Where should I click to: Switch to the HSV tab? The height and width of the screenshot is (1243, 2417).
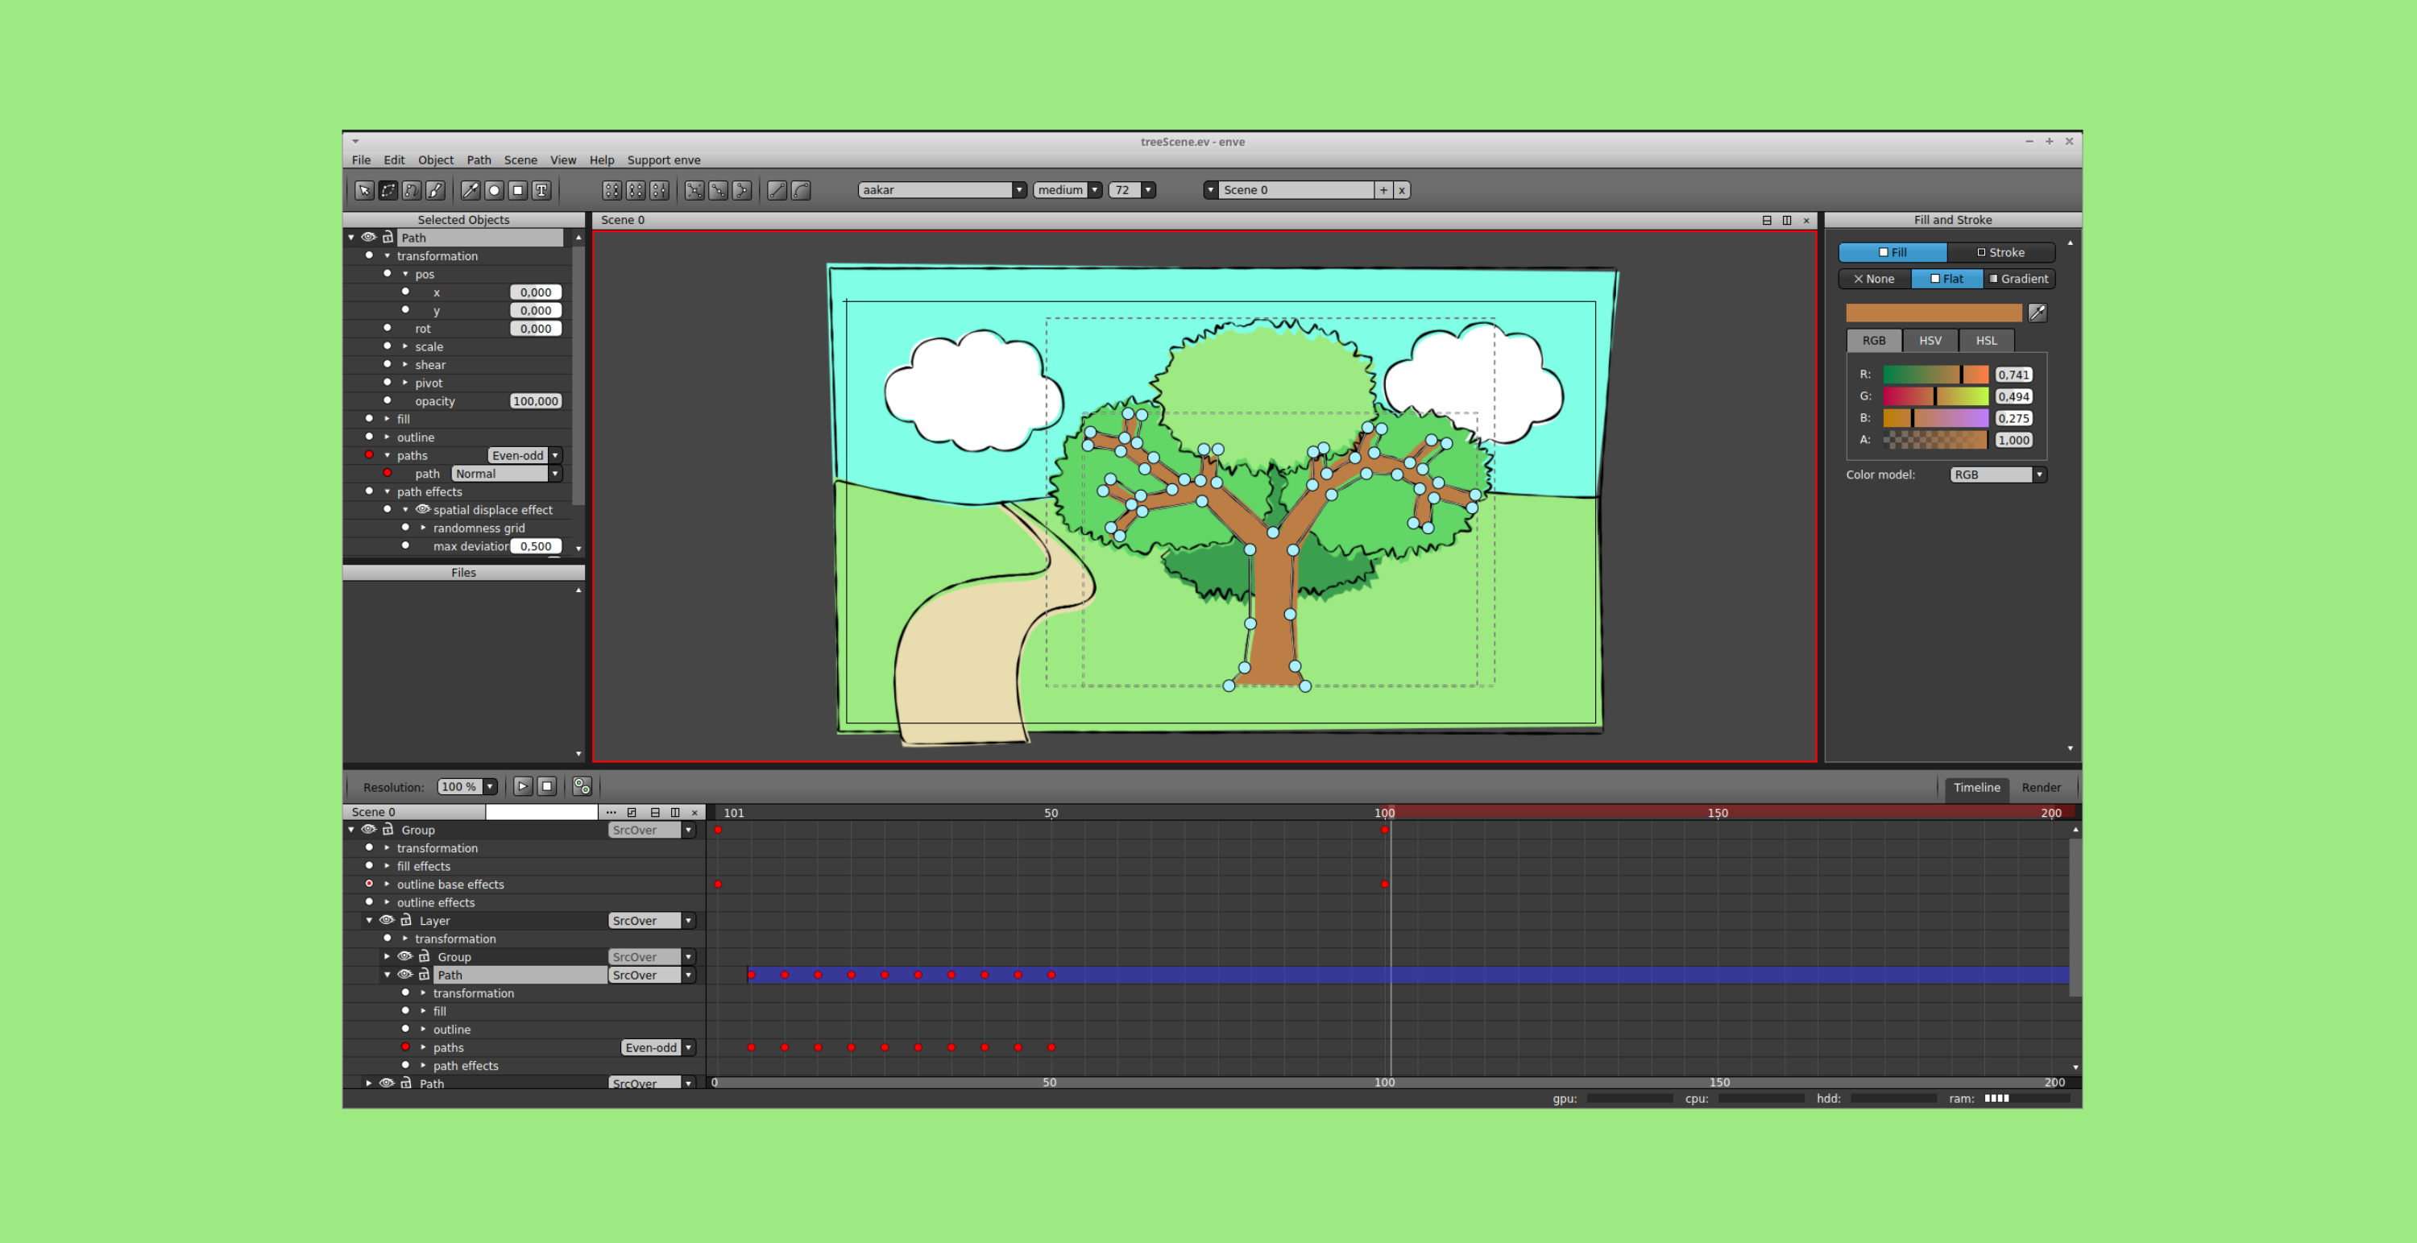1930,341
